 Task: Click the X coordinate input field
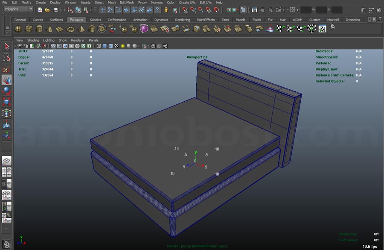[306, 10]
